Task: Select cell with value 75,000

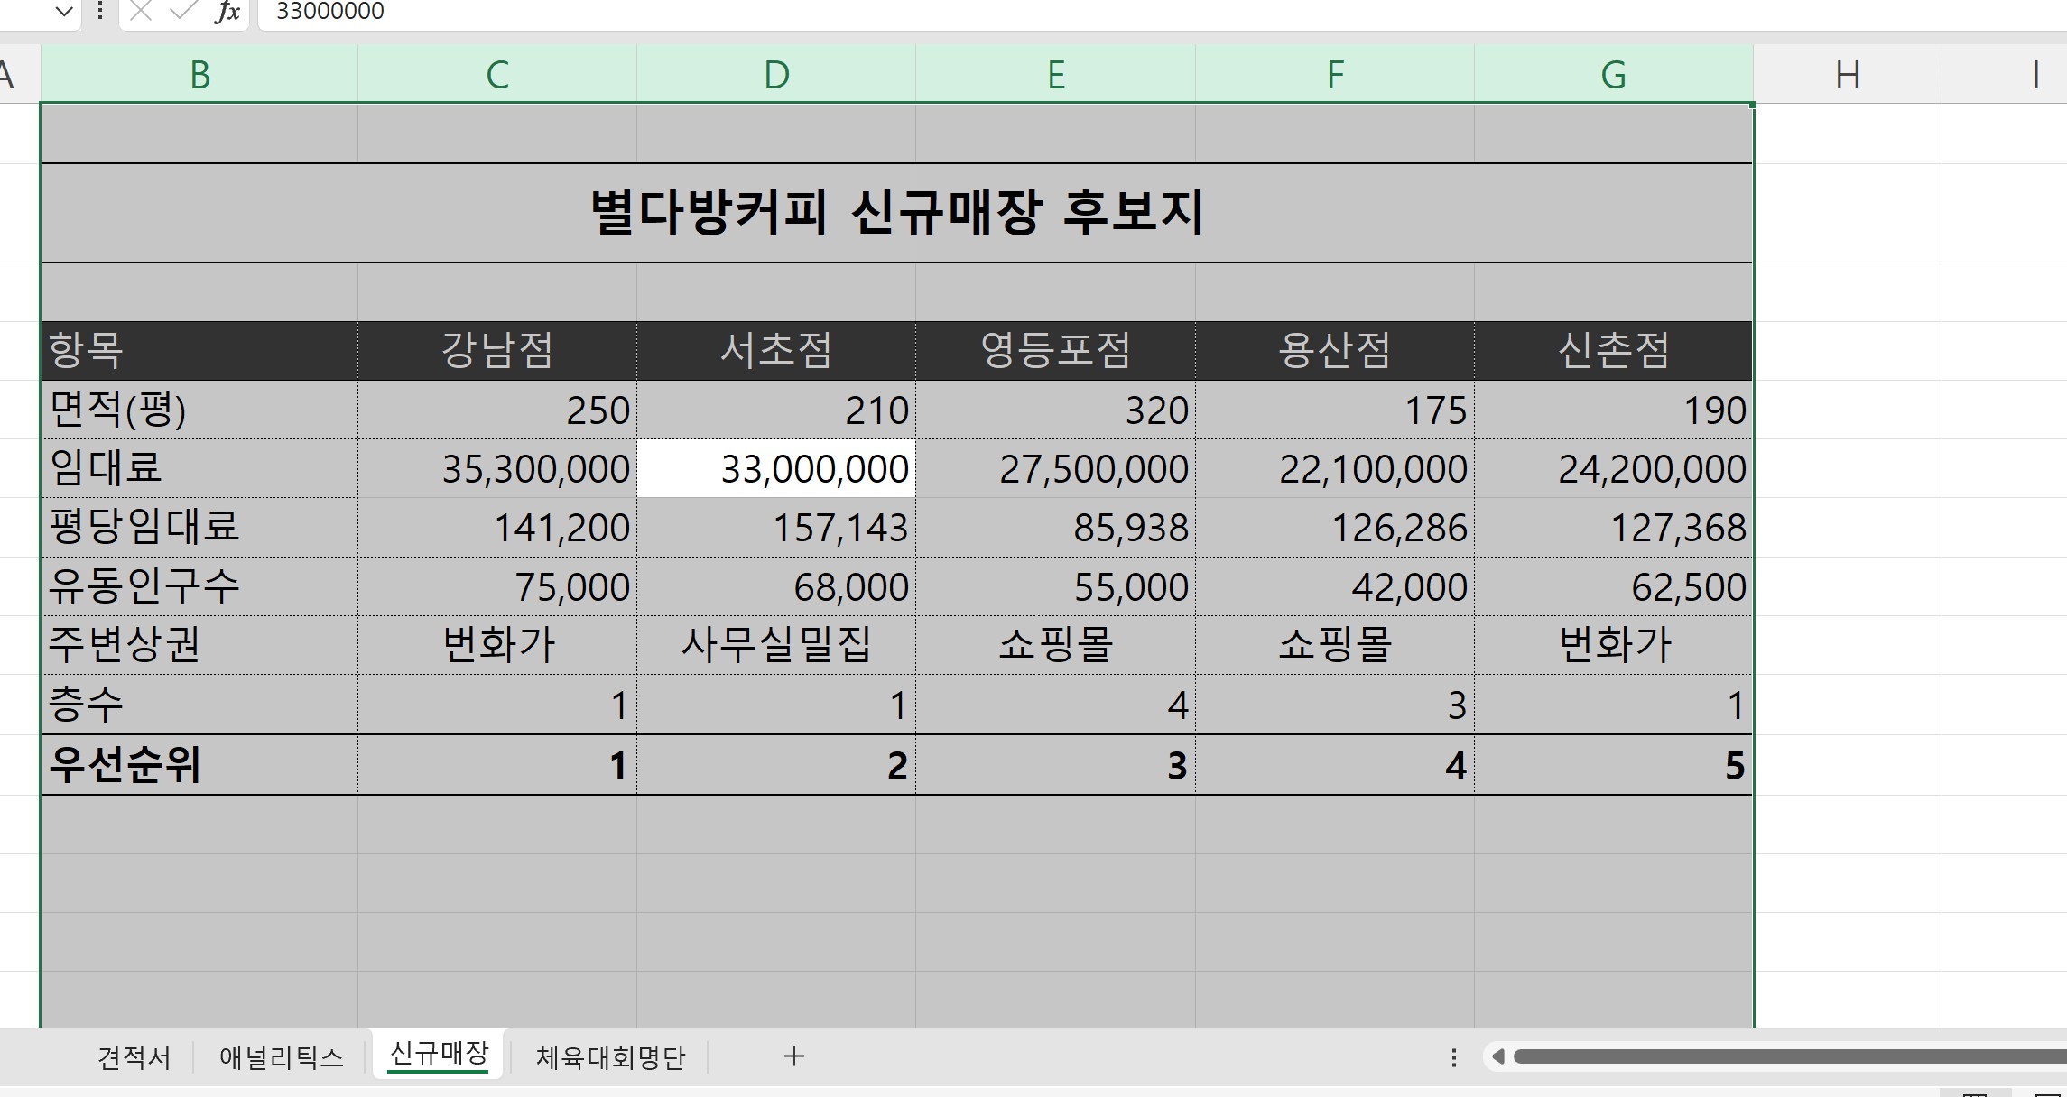Action: point(497,586)
